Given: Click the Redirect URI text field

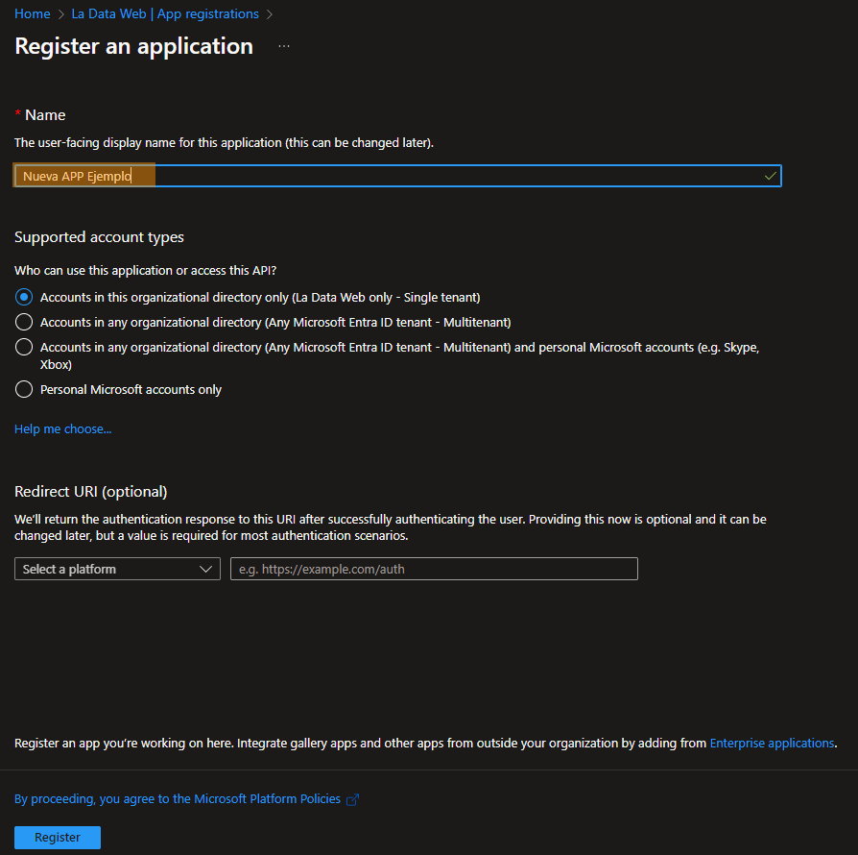Looking at the screenshot, I should point(434,569).
